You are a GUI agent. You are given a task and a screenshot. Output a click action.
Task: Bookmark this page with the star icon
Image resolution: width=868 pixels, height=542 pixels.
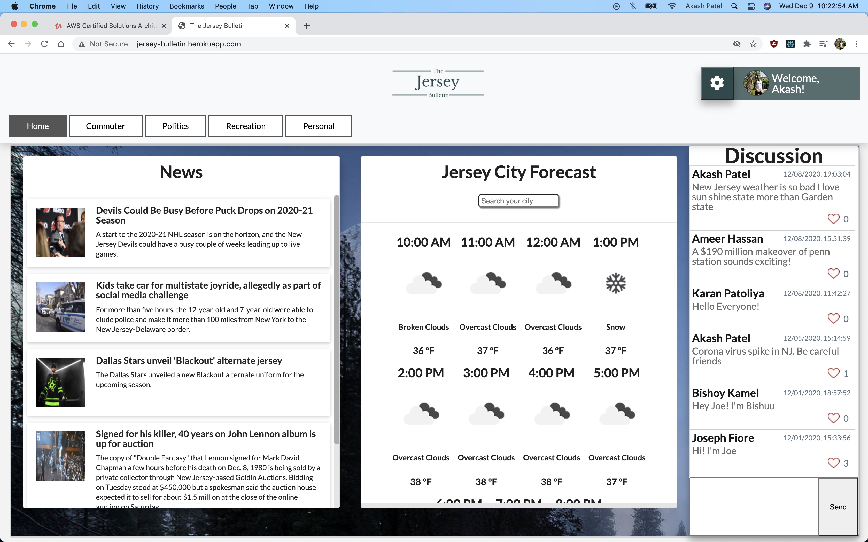tap(753, 44)
